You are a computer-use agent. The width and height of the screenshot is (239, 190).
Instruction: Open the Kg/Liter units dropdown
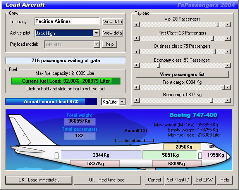click(122, 102)
